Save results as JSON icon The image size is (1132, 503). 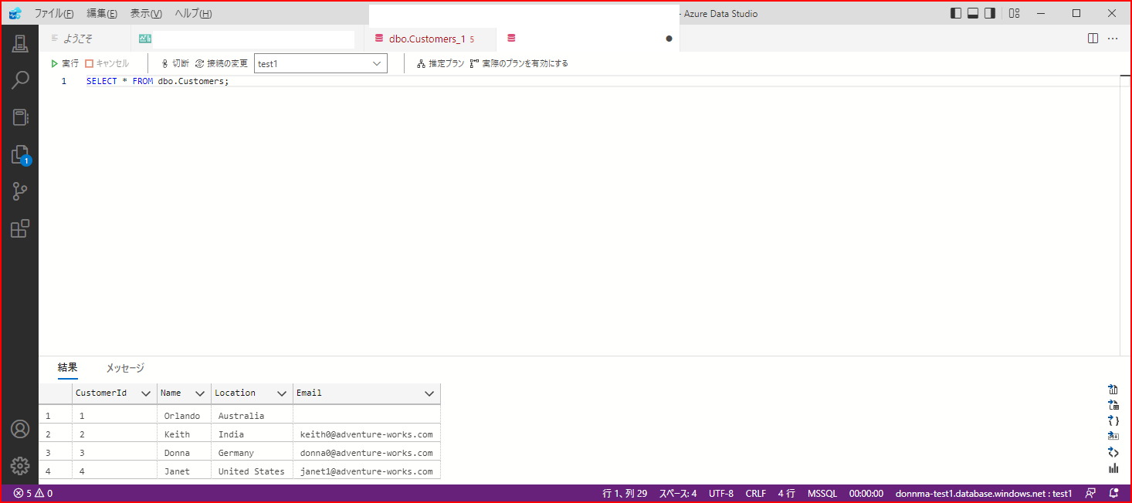coord(1113,420)
